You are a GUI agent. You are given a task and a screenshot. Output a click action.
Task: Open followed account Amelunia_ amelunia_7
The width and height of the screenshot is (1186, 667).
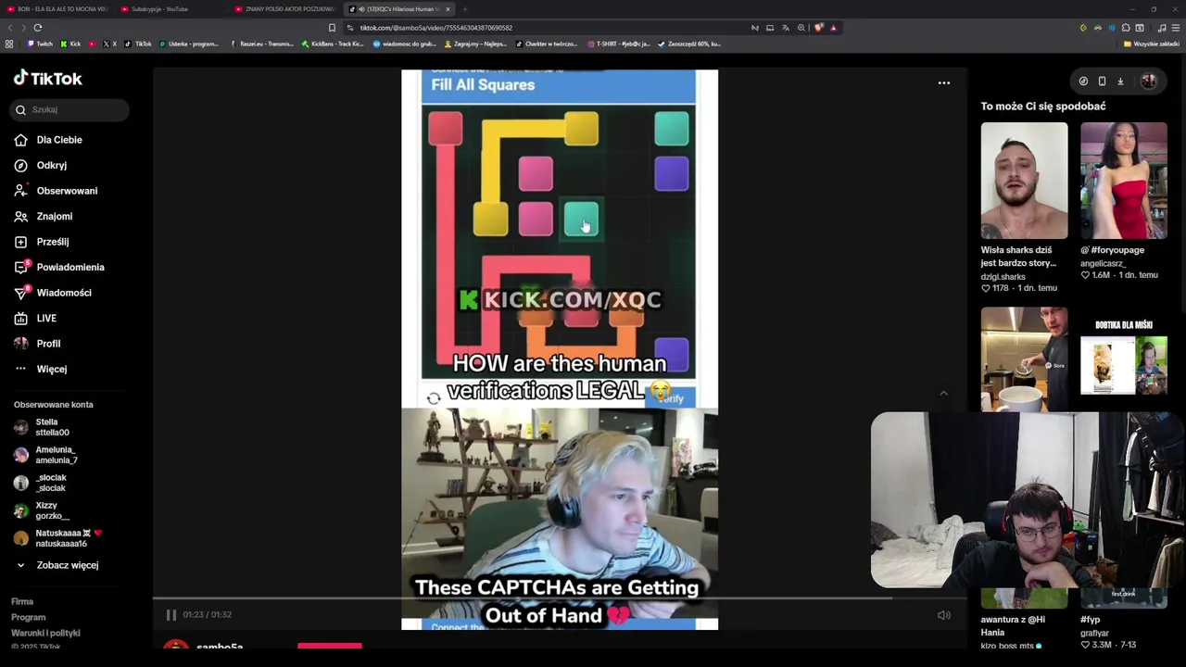coord(46,455)
